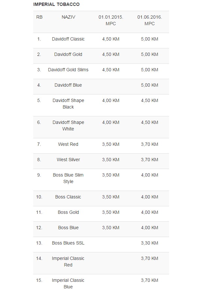This screenshot has width=204, height=290.
Task: Select the Davidoff Gold row name
Action: point(68,54)
